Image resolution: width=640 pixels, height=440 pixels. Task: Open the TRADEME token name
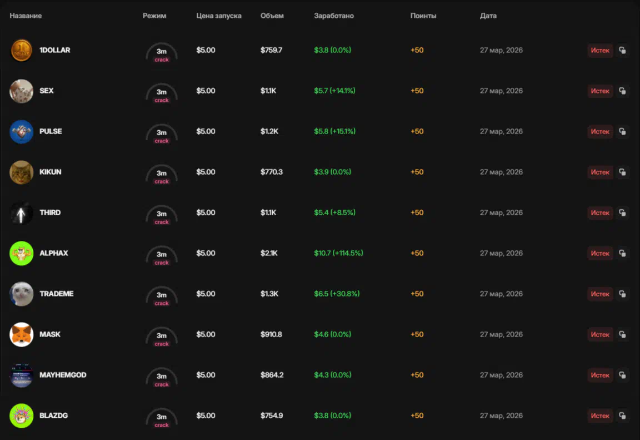(56, 294)
